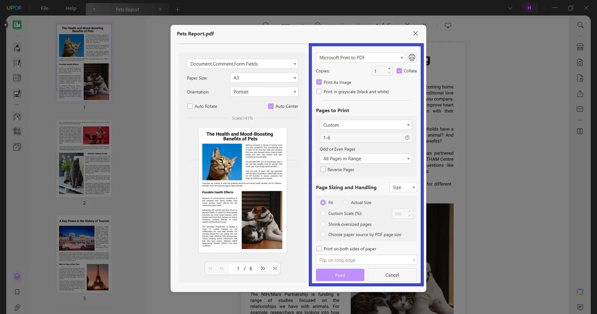
Task: Open Attachments paperclip icon
Action: (x=17, y=307)
